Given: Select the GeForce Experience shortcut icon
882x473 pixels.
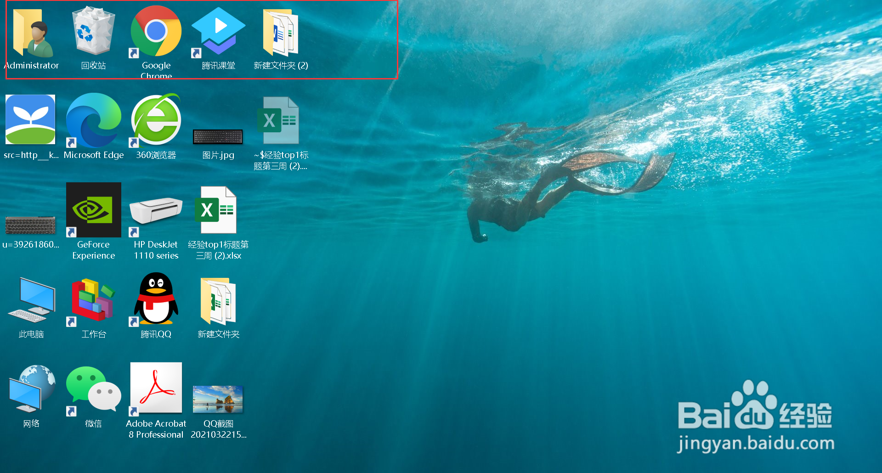Looking at the screenshot, I should [x=93, y=210].
